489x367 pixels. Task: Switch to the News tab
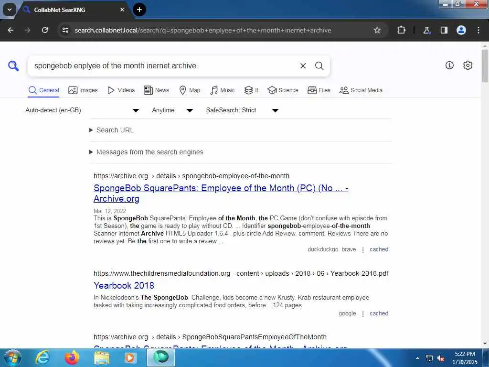point(156,90)
